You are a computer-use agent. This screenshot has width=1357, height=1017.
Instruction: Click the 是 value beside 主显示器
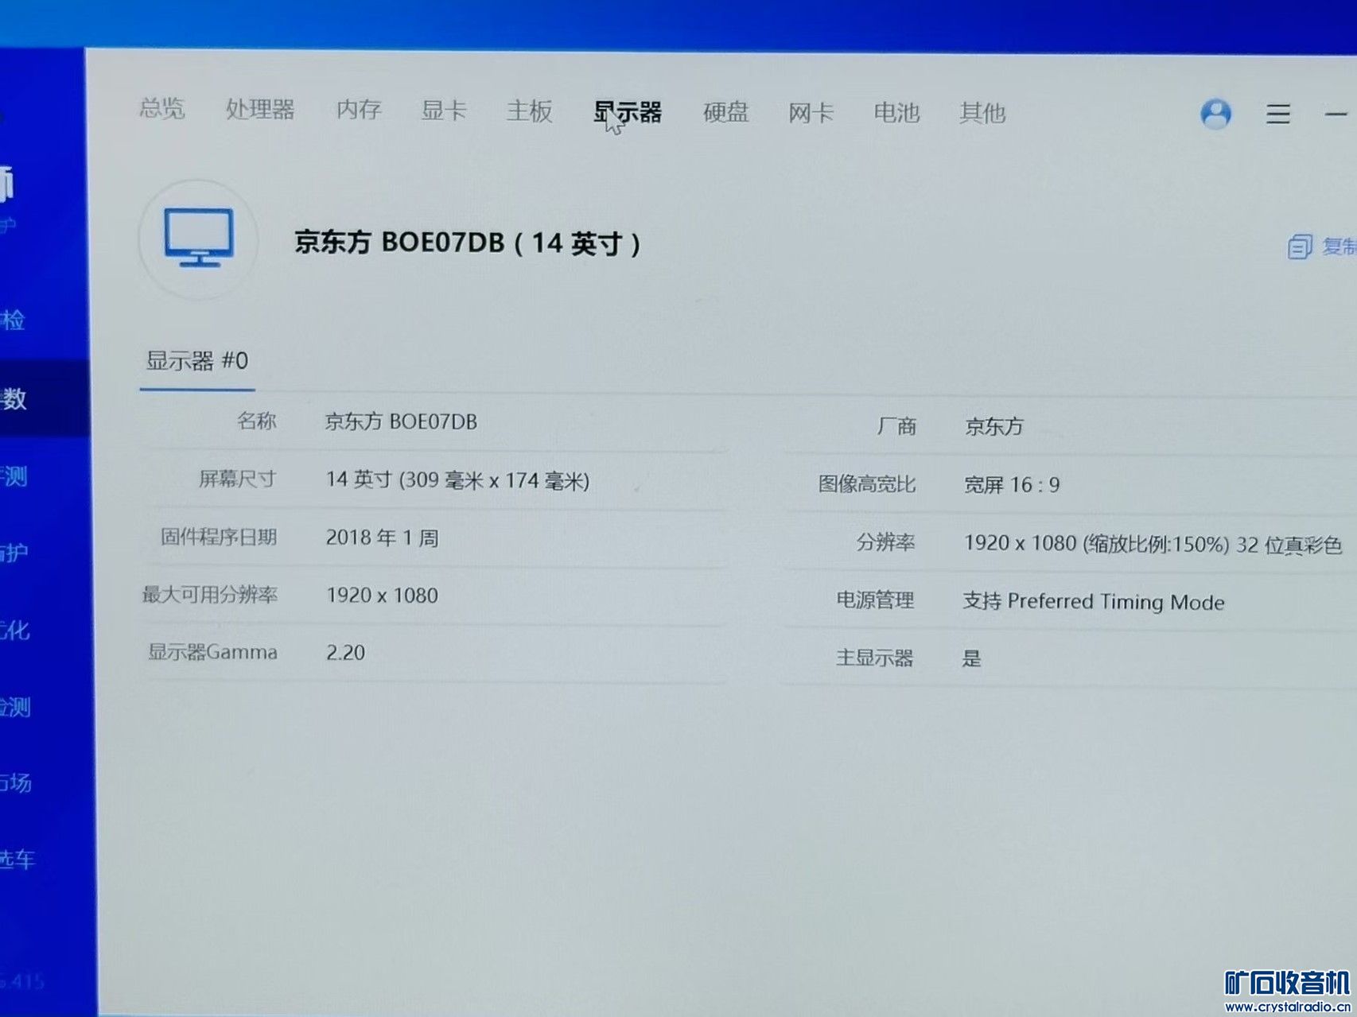(971, 658)
